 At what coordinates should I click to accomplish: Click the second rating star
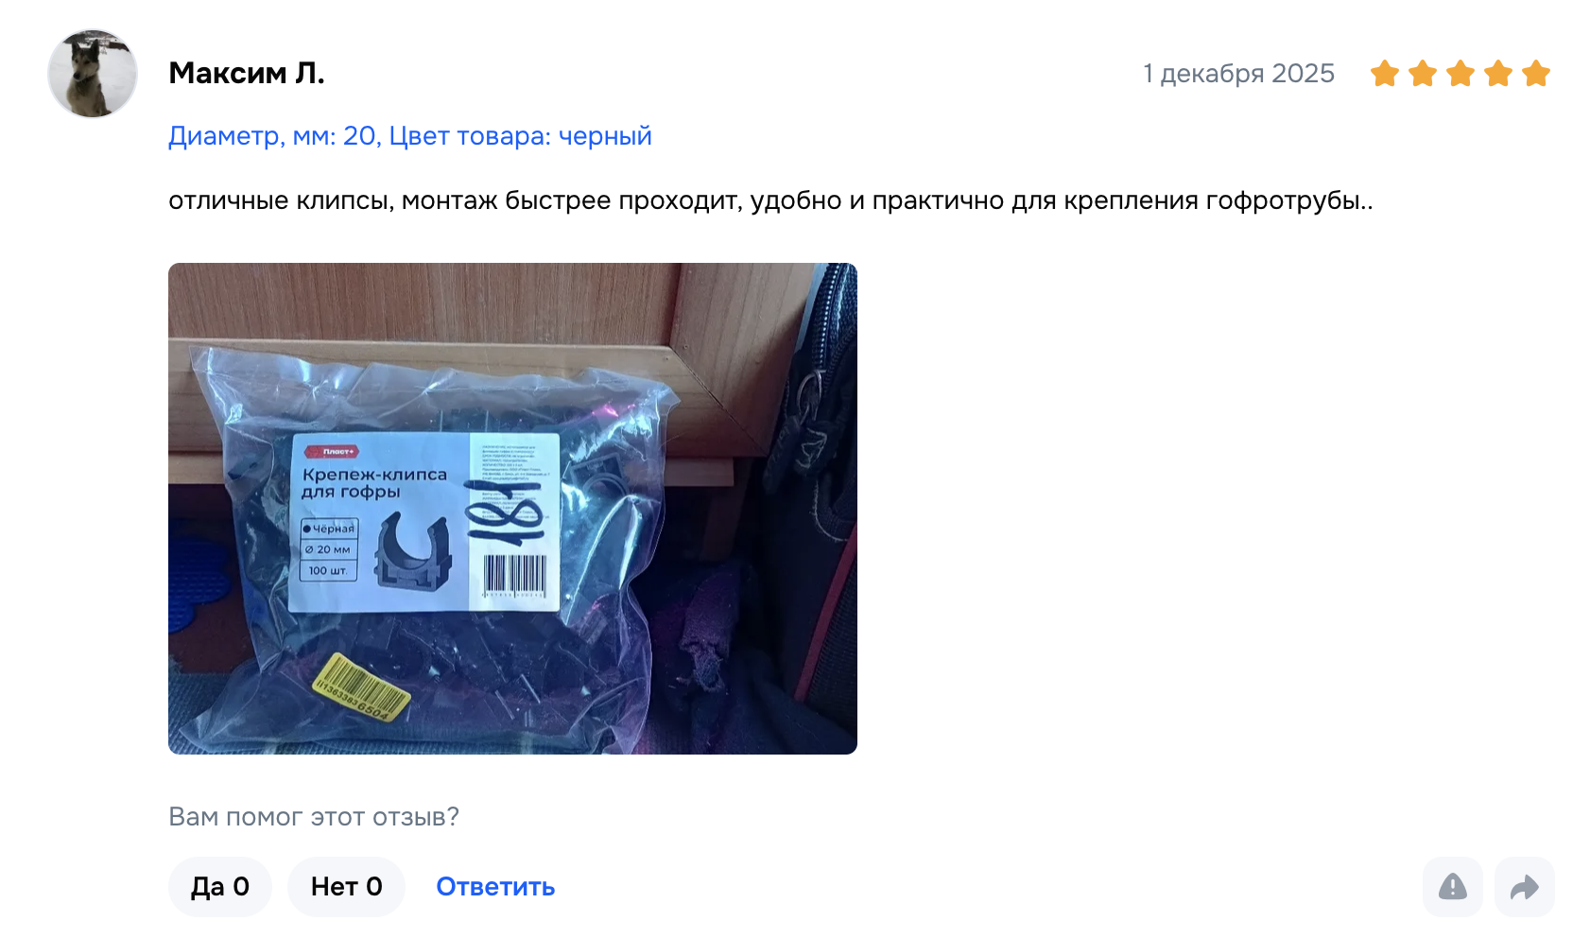pos(1423,73)
